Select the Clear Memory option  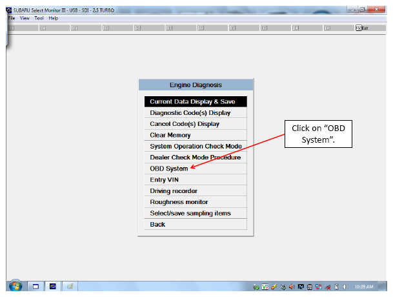[196, 135]
